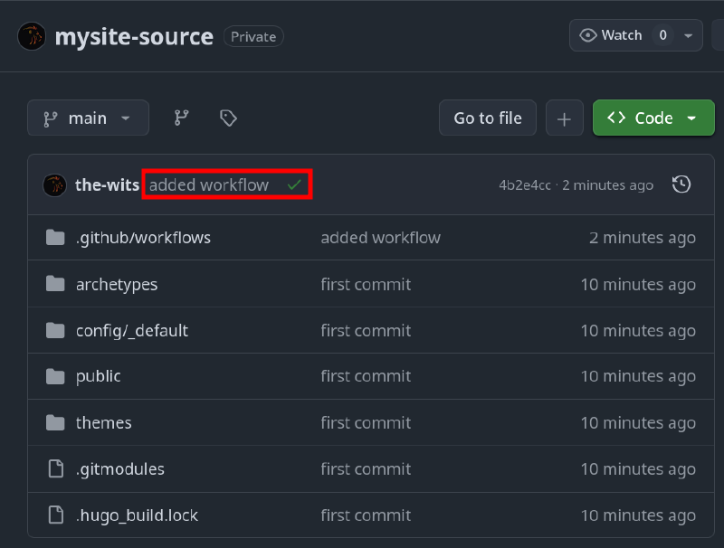Open the mysite-source repository title link
Image resolution: width=724 pixels, height=548 pixels.
[x=134, y=36]
